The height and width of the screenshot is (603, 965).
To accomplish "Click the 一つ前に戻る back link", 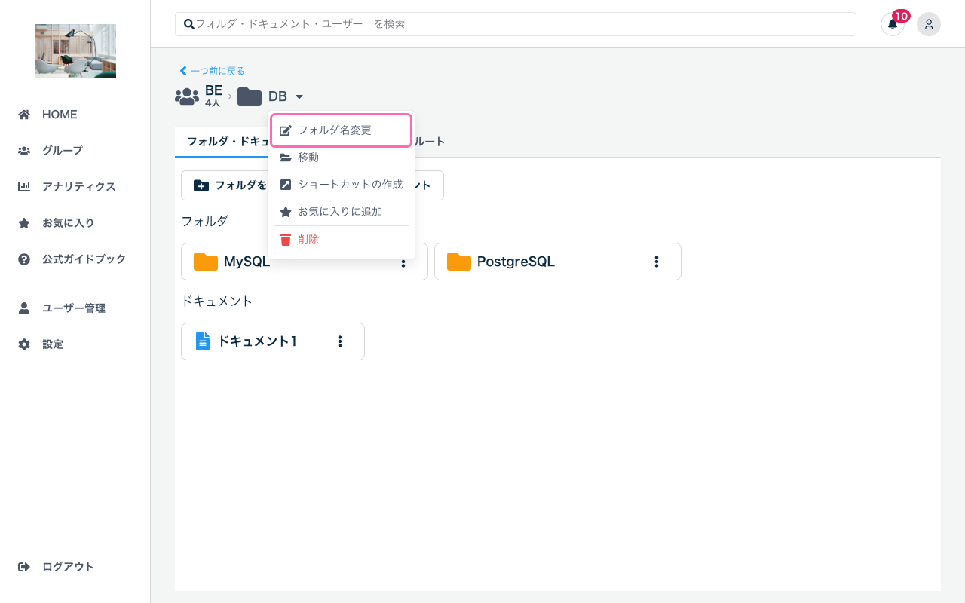I will [x=211, y=70].
